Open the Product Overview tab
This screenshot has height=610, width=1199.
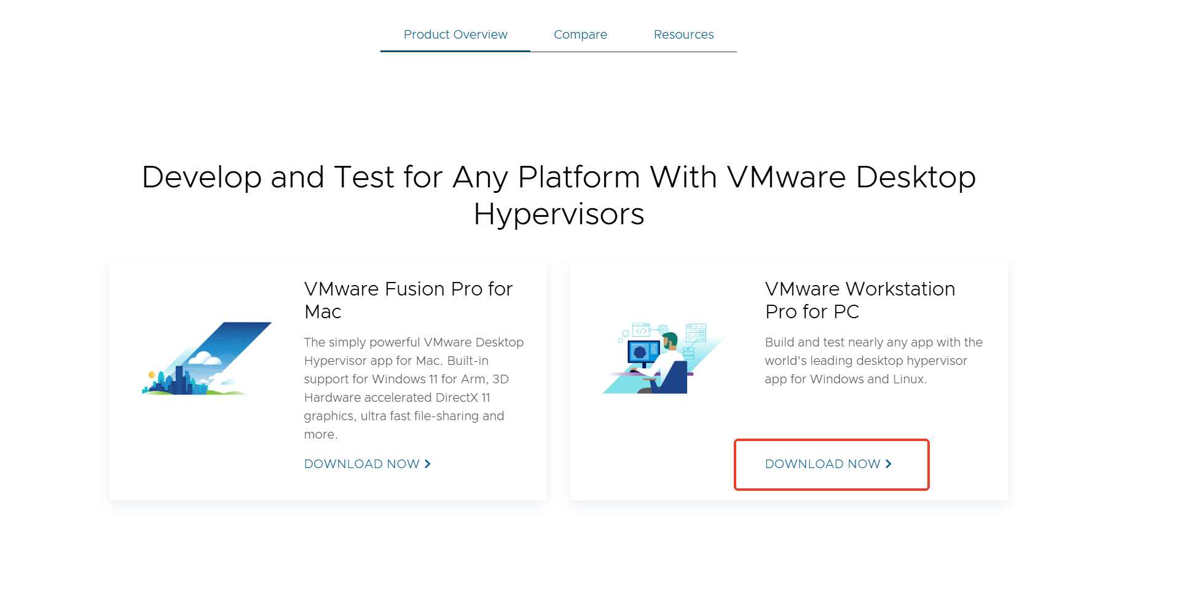pyautogui.click(x=455, y=34)
